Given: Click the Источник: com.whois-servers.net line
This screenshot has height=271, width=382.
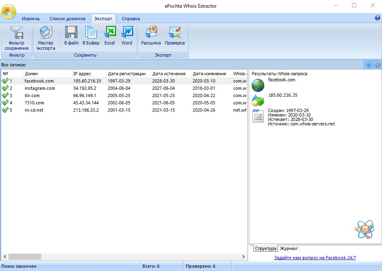Looking at the screenshot, I should point(301,124).
